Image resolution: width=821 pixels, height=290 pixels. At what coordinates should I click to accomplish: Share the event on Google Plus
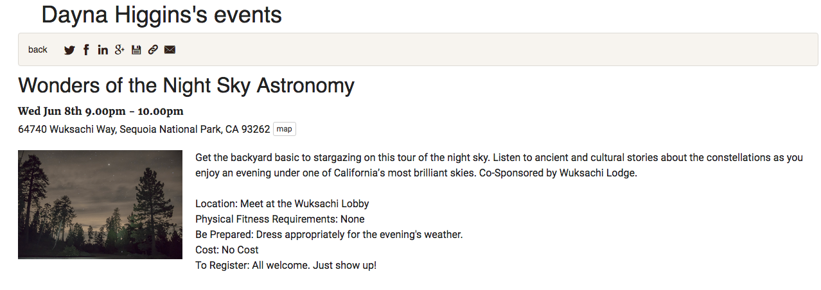[119, 49]
